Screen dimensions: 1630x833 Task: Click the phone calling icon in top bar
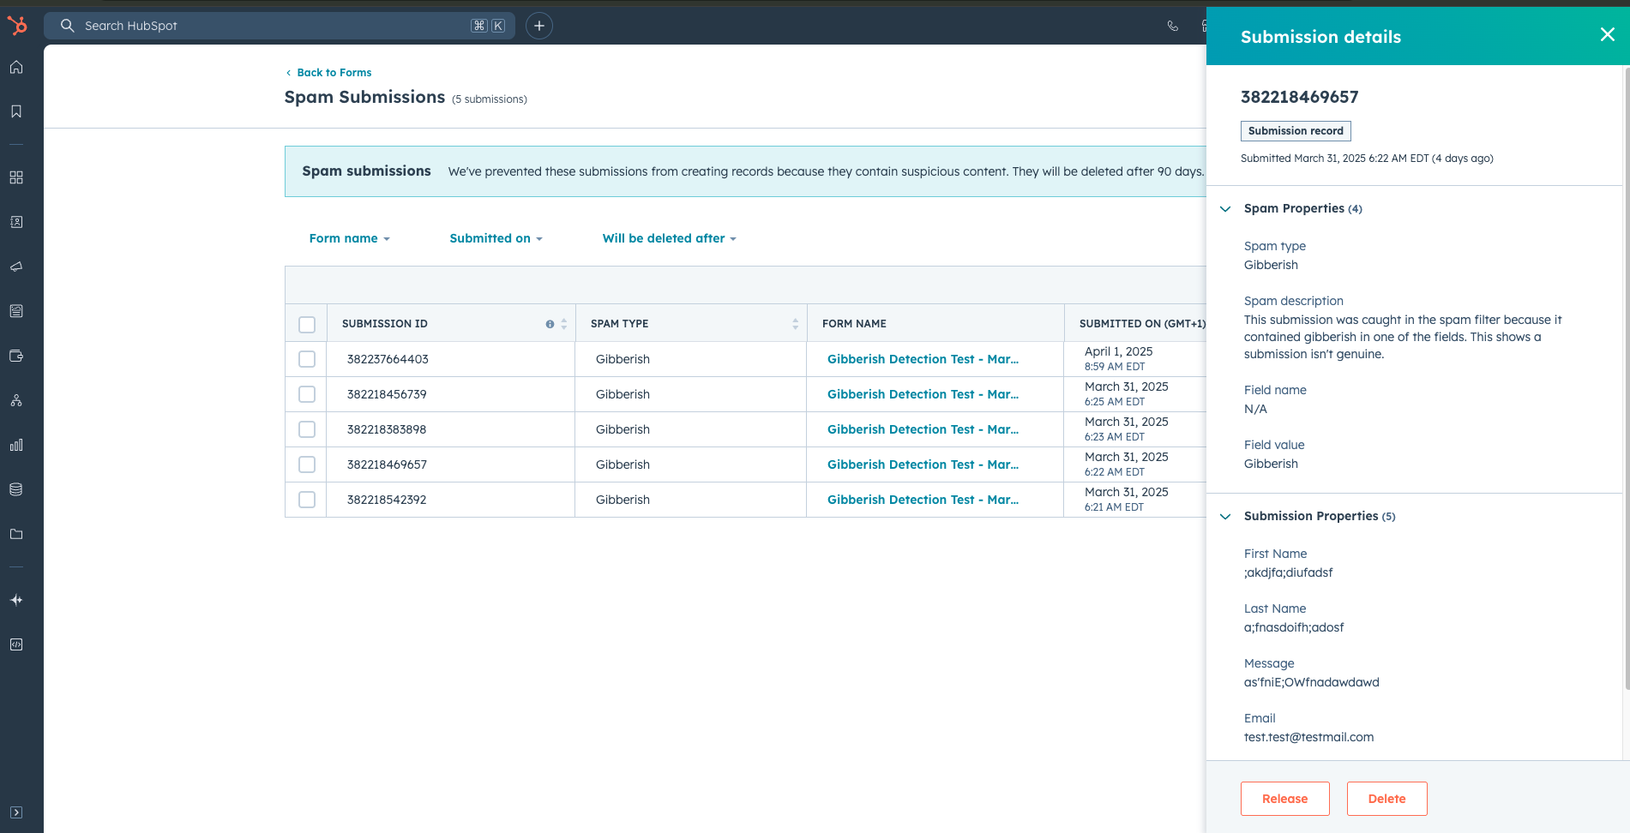(1172, 26)
